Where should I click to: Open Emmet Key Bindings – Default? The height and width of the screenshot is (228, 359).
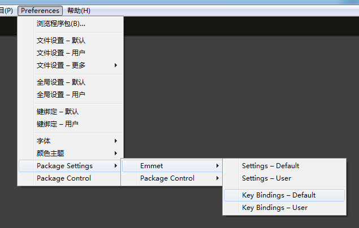(279, 195)
